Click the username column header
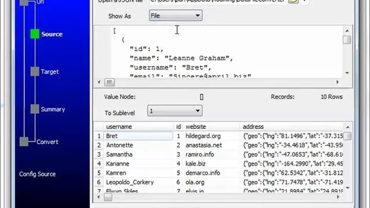Image resolution: width=370 pixels, height=208 pixels. (138, 127)
